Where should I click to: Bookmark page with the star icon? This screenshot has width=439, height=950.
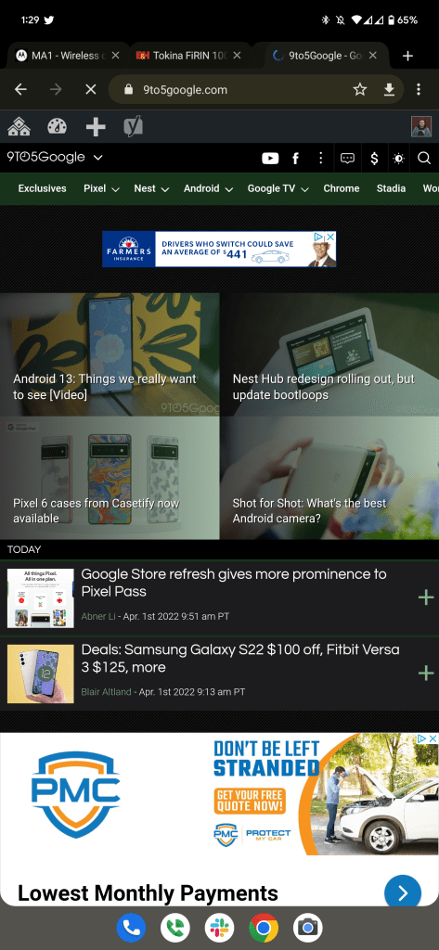point(360,90)
